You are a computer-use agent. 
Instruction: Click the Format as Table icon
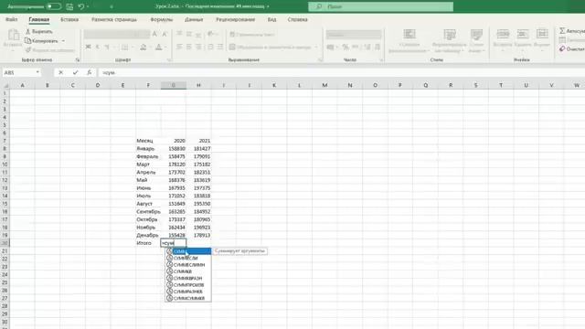[x=450, y=35]
